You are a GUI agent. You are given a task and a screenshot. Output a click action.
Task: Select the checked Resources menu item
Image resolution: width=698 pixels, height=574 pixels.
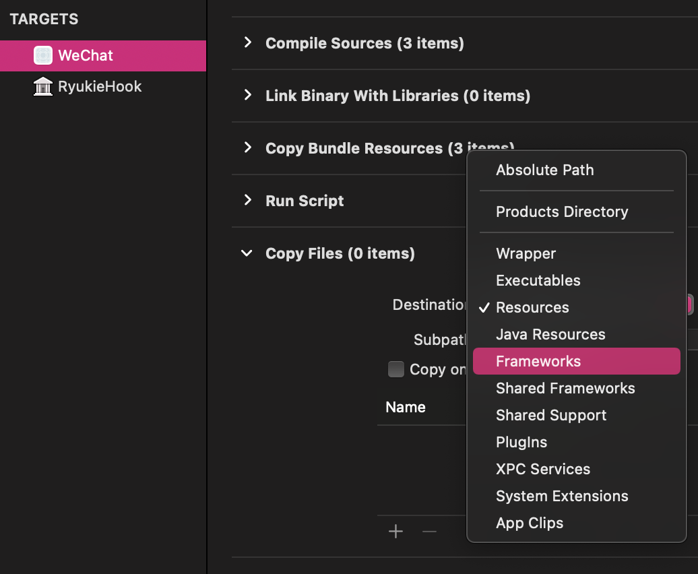[577, 307]
